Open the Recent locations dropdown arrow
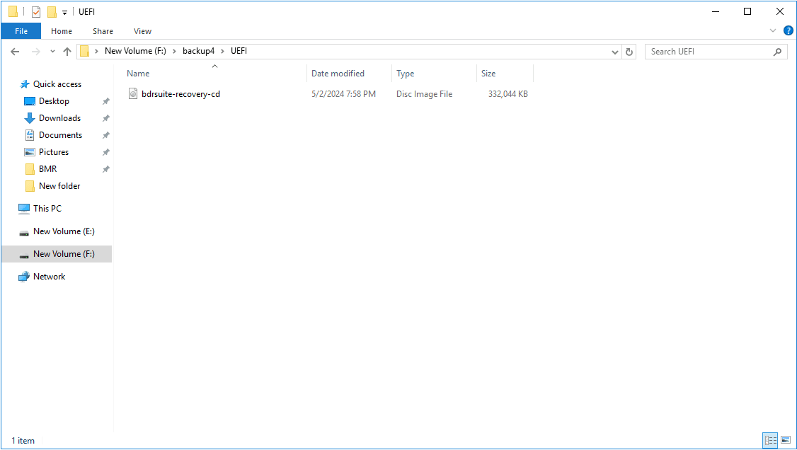 coord(52,52)
